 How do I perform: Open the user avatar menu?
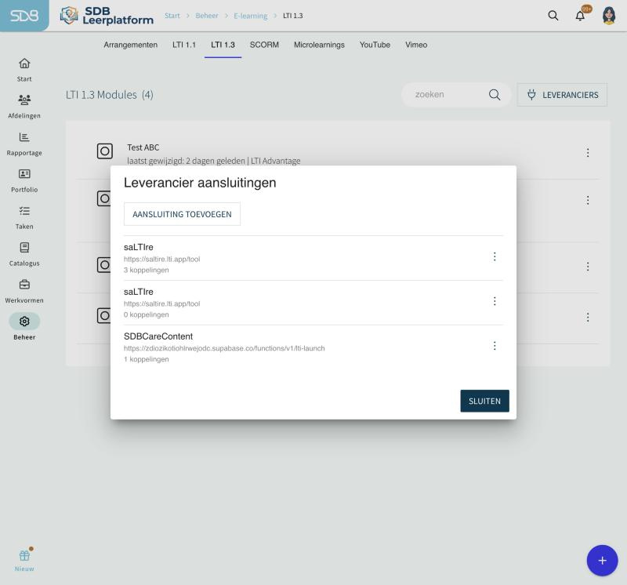click(x=609, y=16)
